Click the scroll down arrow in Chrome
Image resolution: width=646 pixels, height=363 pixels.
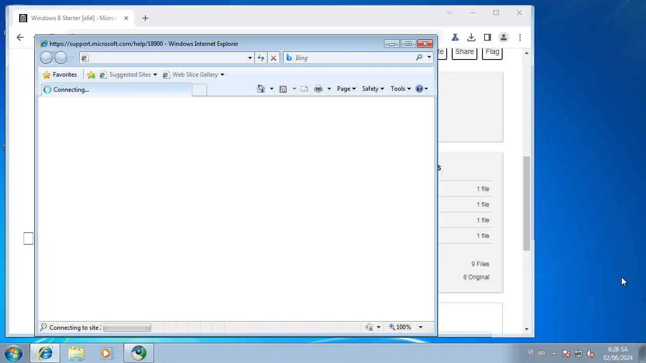click(527, 329)
